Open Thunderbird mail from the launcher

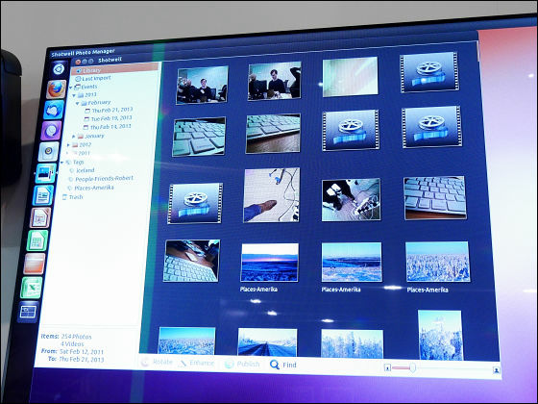54,110
